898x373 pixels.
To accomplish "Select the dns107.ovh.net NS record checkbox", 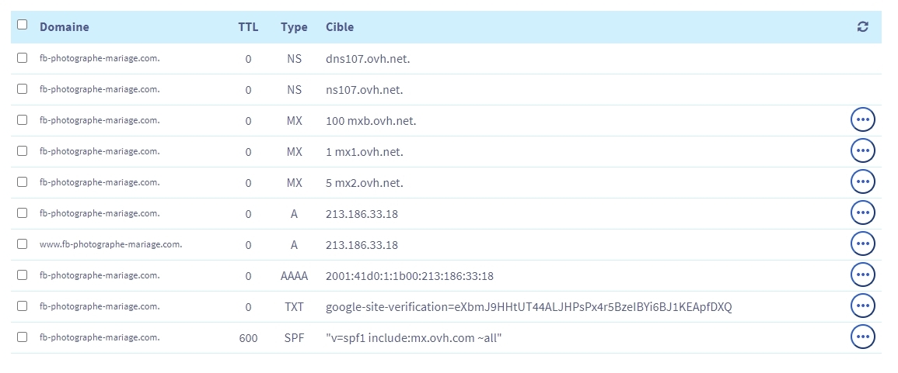I will point(22,58).
